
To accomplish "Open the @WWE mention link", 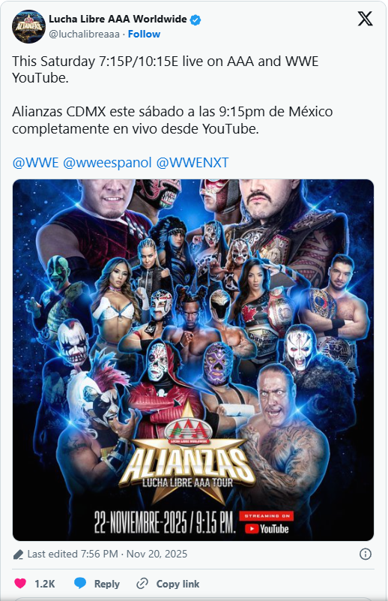I will tap(35, 163).
